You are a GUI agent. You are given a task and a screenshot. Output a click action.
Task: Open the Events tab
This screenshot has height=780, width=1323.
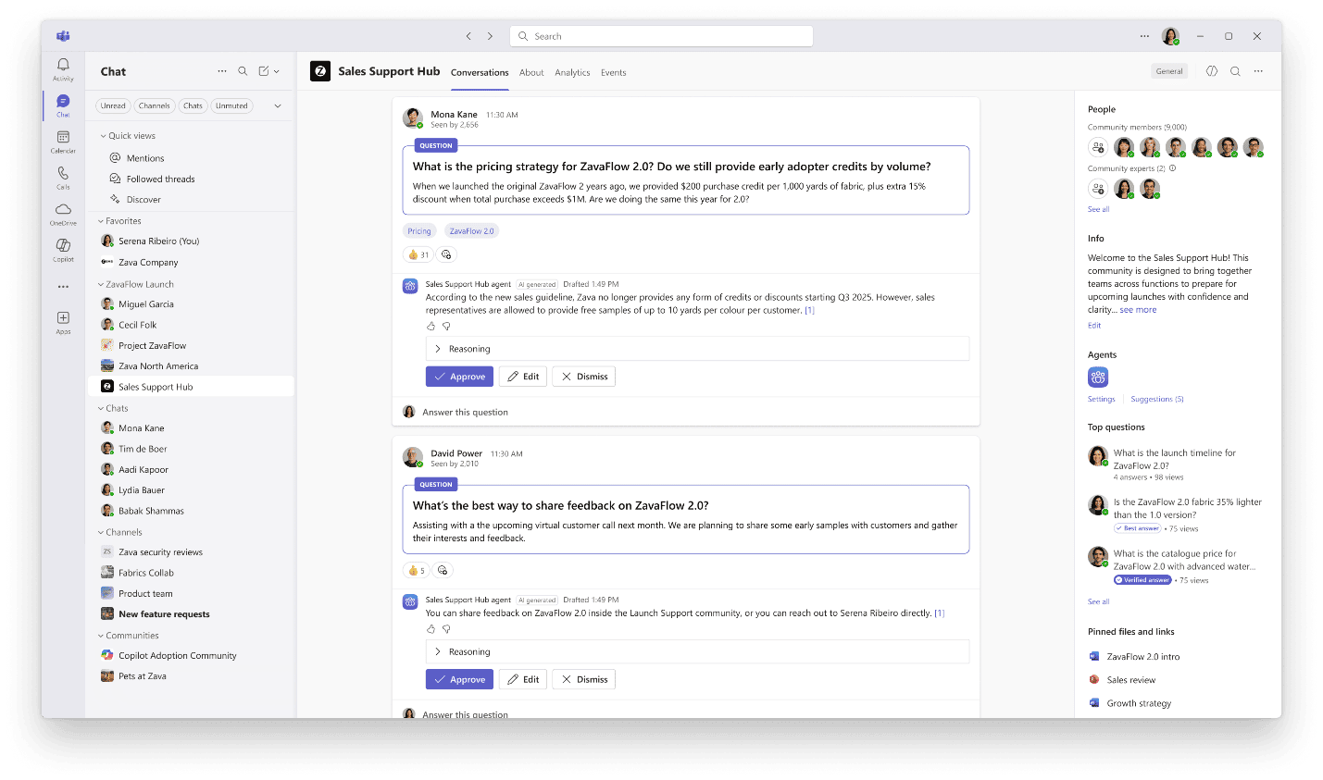coord(613,72)
